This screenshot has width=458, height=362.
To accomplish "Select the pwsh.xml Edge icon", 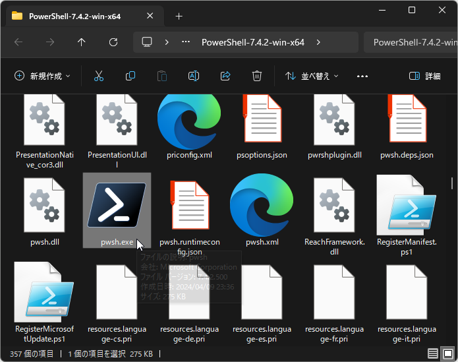I will 262,205.
